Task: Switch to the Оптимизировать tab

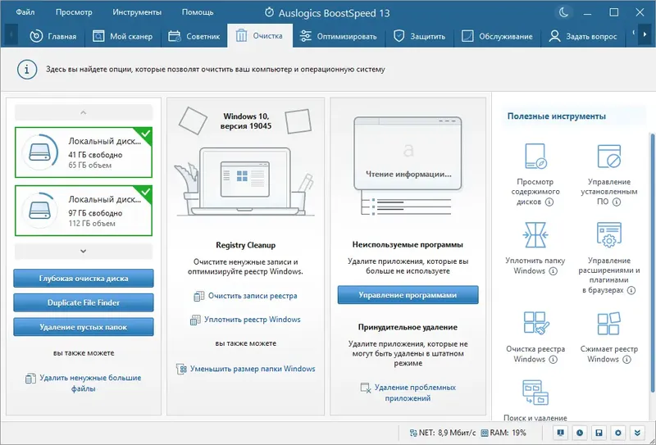Action: tap(339, 36)
